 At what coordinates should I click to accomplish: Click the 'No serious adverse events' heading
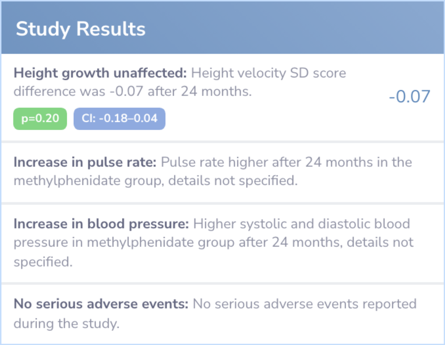101,304
